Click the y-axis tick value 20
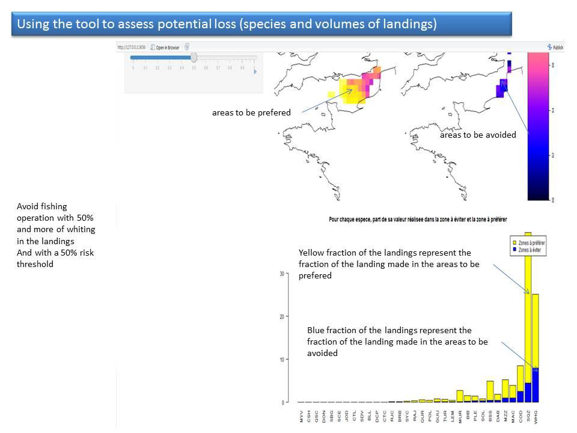This screenshot has width=577, height=433. (282, 316)
